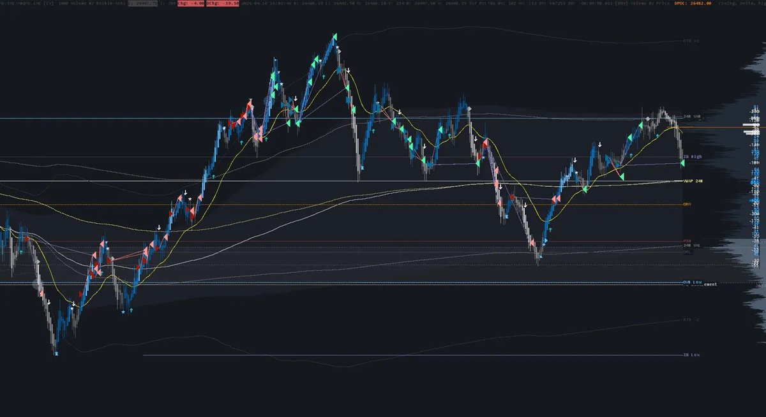
Task: Select the IB High level label
Action: tap(692, 156)
